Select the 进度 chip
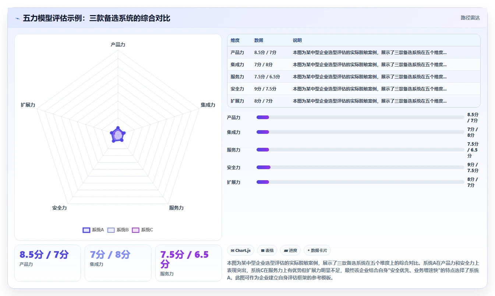 point(290,250)
